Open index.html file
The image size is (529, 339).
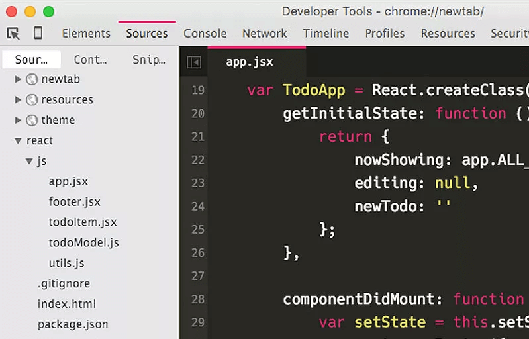tap(67, 304)
